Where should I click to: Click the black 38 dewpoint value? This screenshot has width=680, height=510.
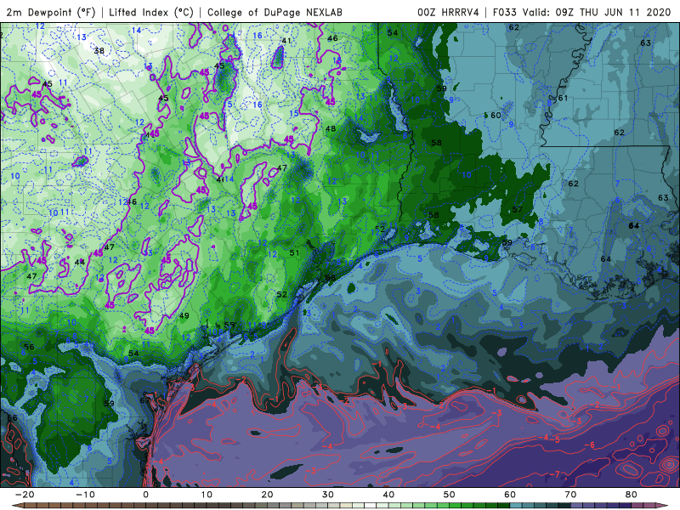99,51
